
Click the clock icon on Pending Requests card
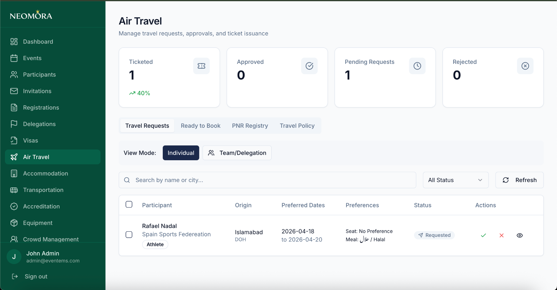pyautogui.click(x=417, y=66)
